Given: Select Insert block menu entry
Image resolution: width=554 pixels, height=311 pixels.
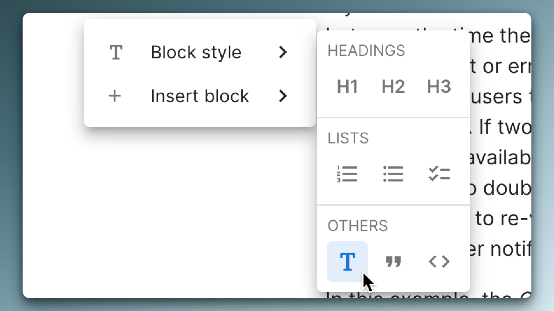Looking at the screenshot, I should point(201,96).
